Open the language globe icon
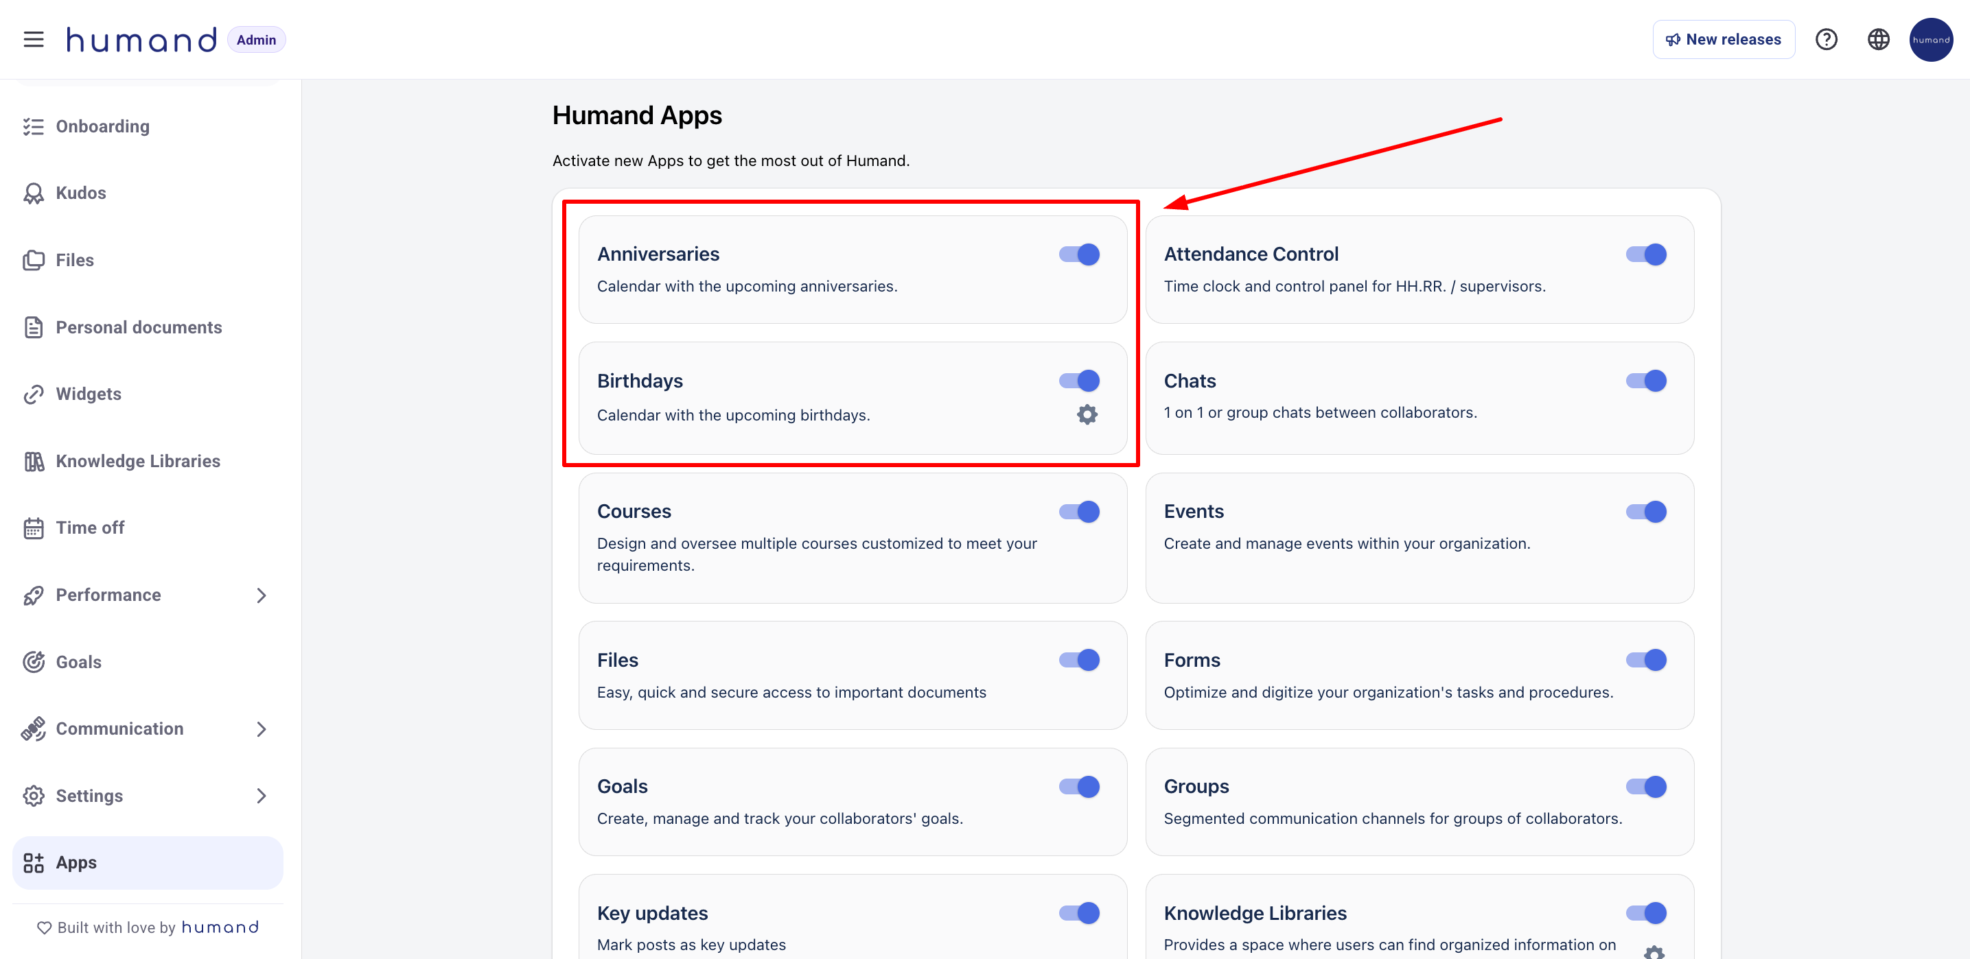 1878,39
